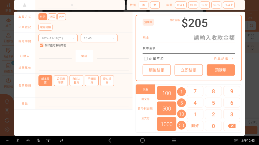The height and width of the screenshot is (145, 259).
Task: Switch to 信用卡(台新) payment tab
Action: 145,109
